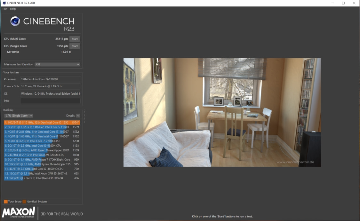Click the 25418 pts multi core score
Viewport: 360px width, 221px height.
[61, 39]
